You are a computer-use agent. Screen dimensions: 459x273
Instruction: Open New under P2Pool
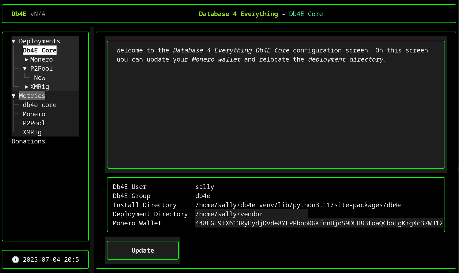click(40, 78)
